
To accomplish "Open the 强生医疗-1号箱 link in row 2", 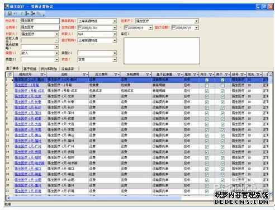I will coord(27,85).
